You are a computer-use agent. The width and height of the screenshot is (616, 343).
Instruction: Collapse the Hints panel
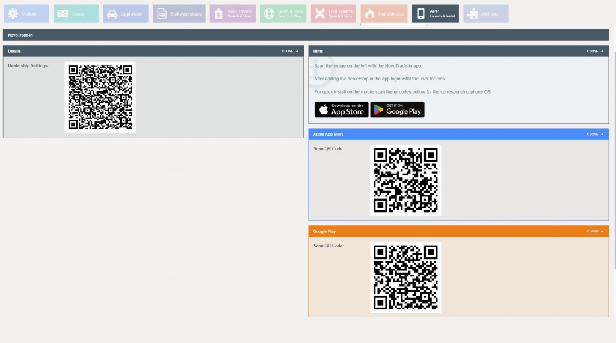(x=595, y=51)
